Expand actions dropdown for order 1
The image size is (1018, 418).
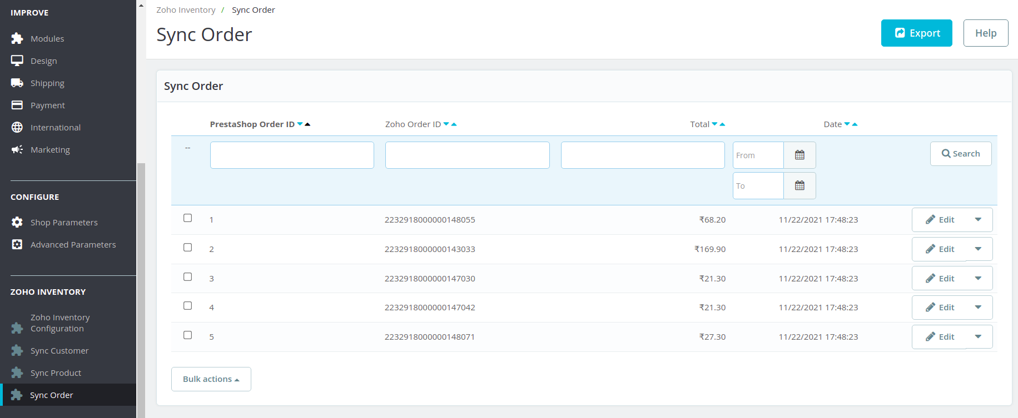coord(978,220)
